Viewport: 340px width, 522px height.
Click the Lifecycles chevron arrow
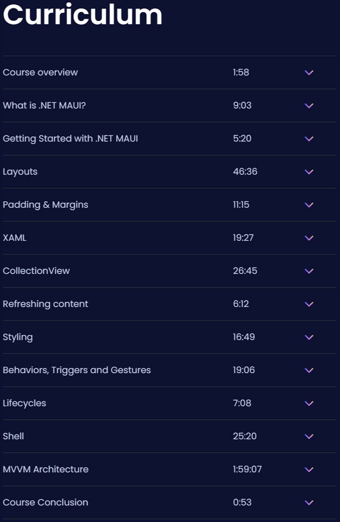pos(309,403)
